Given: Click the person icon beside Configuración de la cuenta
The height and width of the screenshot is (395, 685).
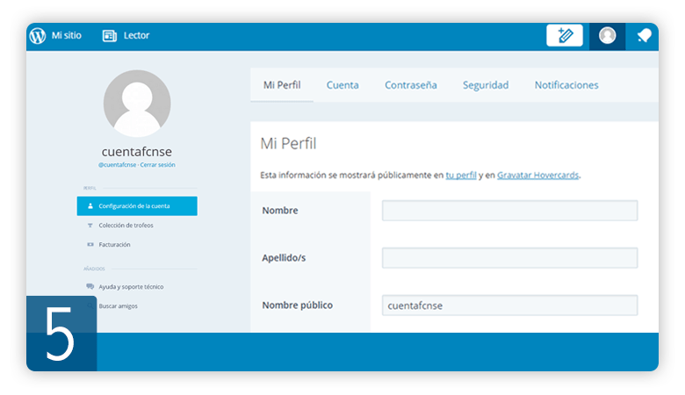Looking at the screenshot, I should tap(90, 206).
